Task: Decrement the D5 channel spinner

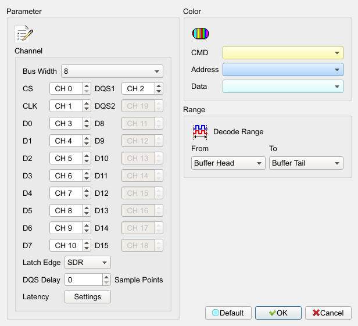Action: pyautogui.click(x=87, y=213)
